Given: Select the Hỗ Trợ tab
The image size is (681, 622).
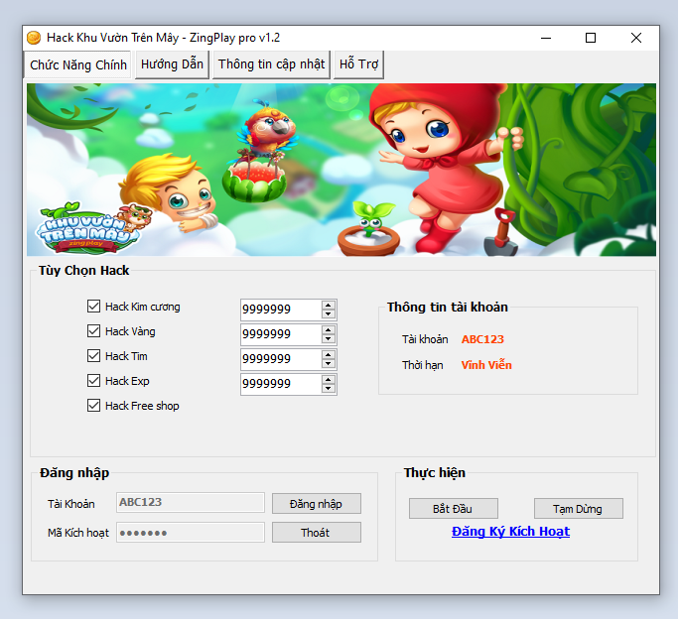Looking at the screenshot, I should 358,64.
